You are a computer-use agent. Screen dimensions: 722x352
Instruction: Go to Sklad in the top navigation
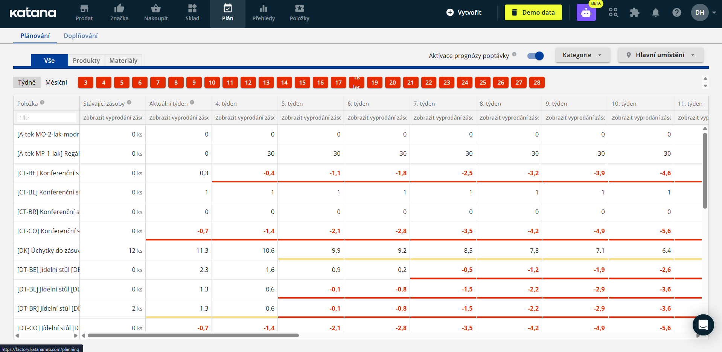click(x=192, y=13)
